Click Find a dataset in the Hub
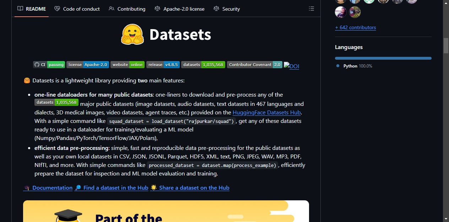Image resolution: width=449 pixels, height=222 pixels. point(111,188)
